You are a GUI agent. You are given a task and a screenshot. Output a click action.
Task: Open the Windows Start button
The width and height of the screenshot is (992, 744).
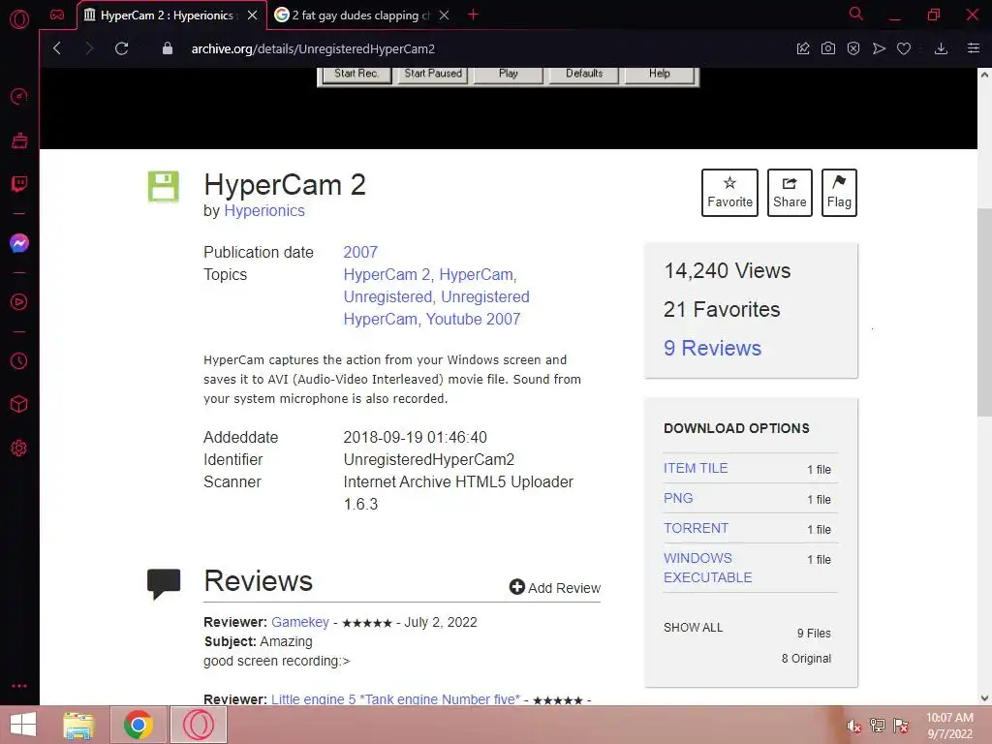pos(23,725)
